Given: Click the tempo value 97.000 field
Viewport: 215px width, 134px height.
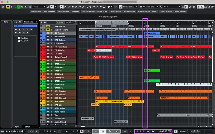Looking at the screenshot, I should pyautogui.click(x=183, y=132).
